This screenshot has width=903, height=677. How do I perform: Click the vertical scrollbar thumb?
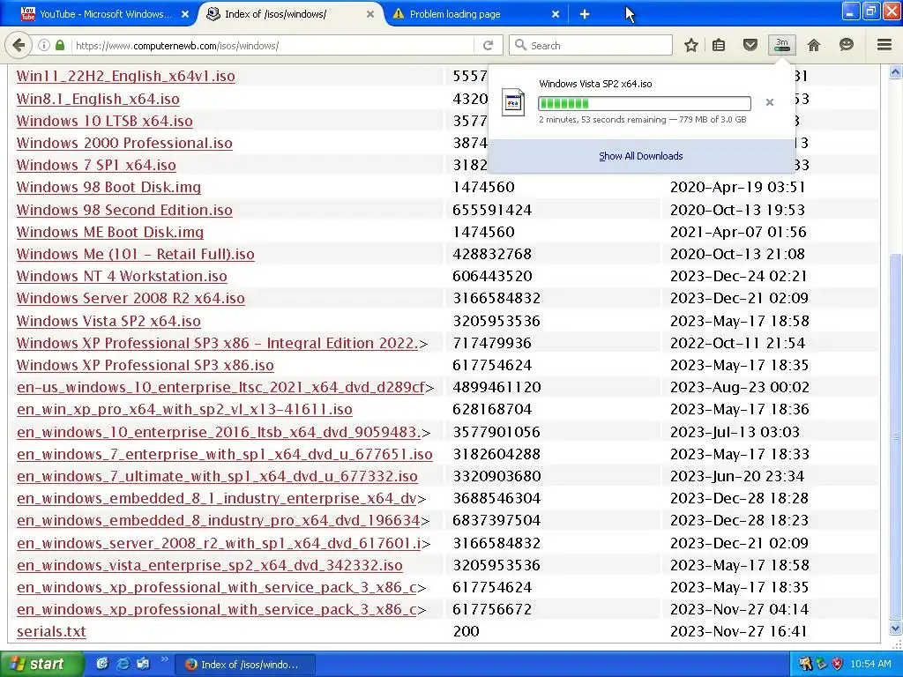tap(896, 437)
